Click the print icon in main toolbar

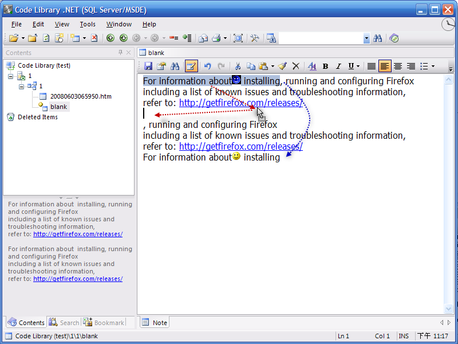(x=216, y=38)
